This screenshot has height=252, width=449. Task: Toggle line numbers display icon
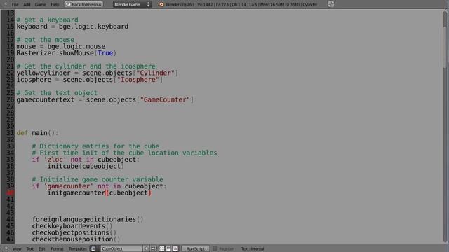[162, 249]
